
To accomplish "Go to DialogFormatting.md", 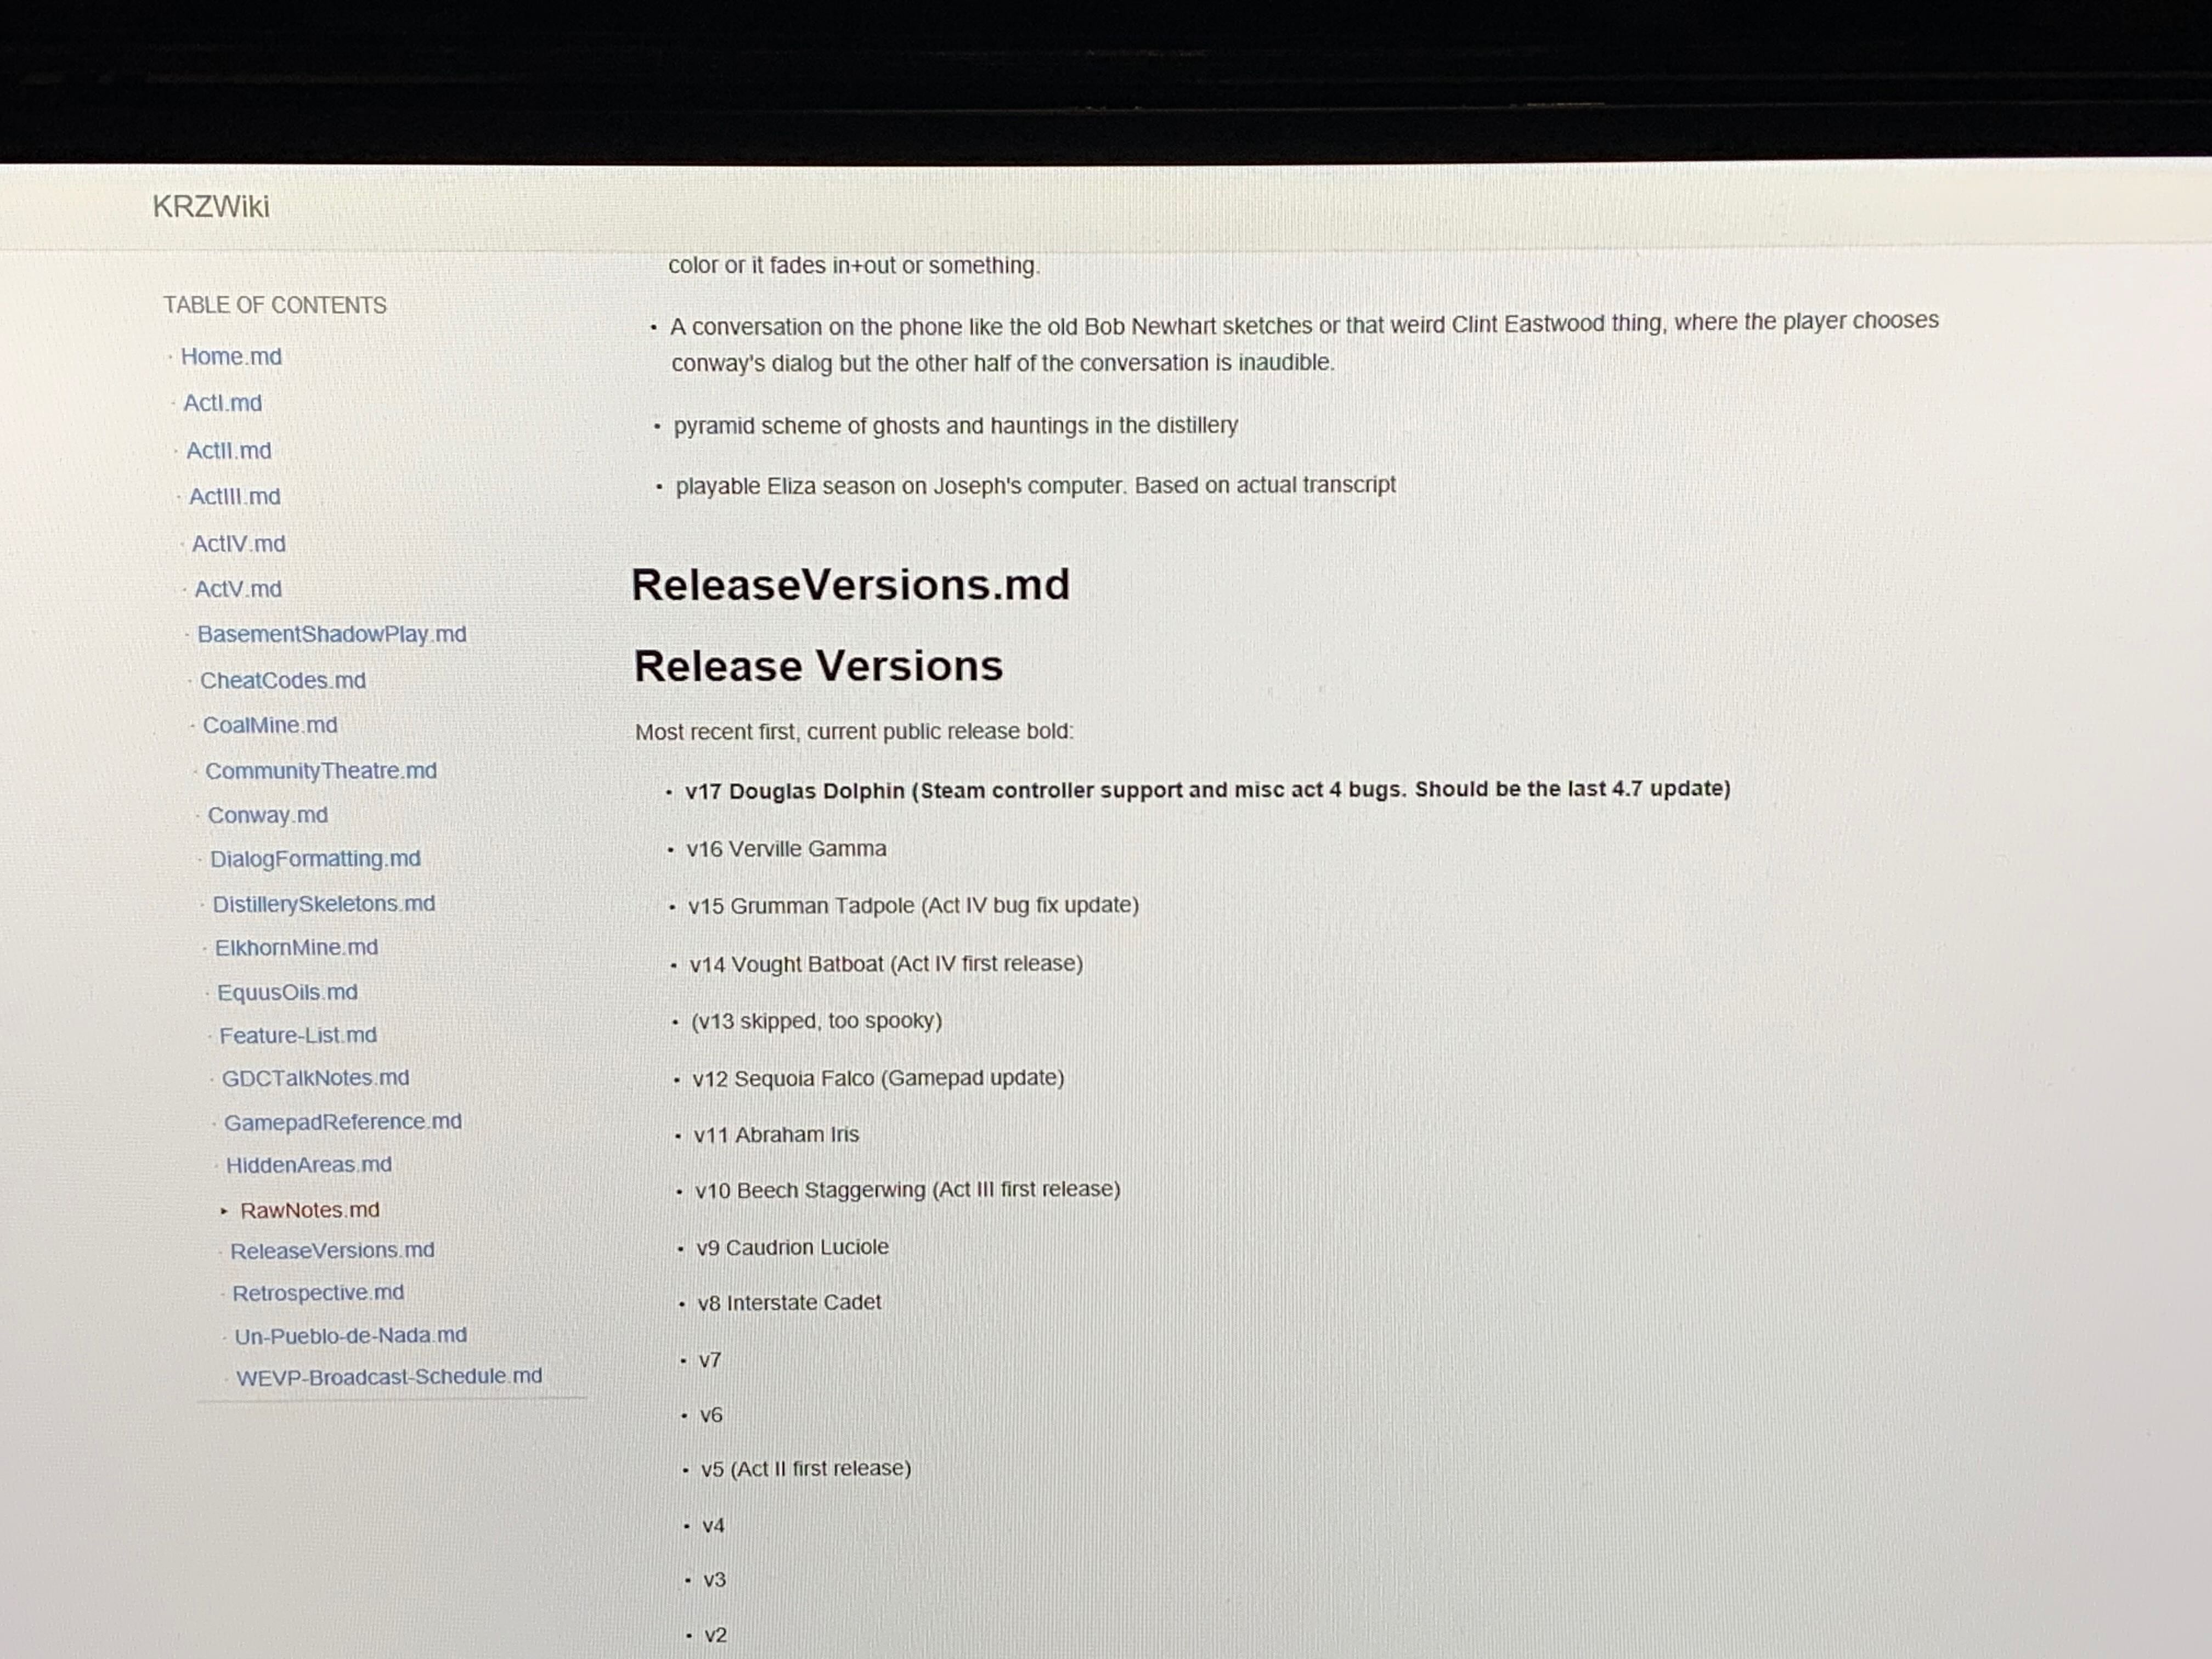I will pyautogui.click(x=315, y=859).
